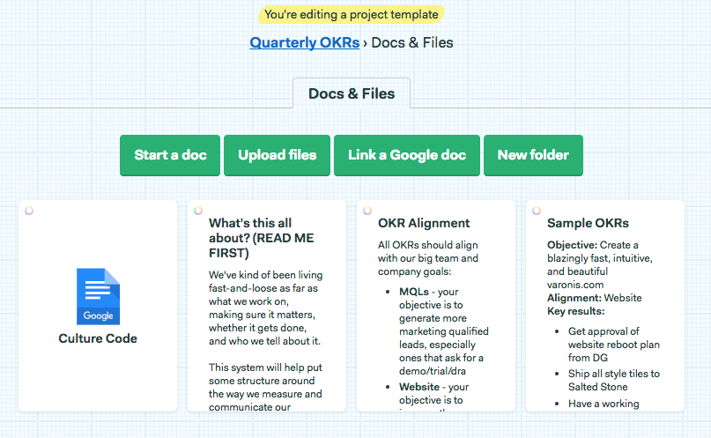Click the 'Alignment: Website' line
Image resolution: width=711 pixels, height=438 pixels.
pos(595,298)
